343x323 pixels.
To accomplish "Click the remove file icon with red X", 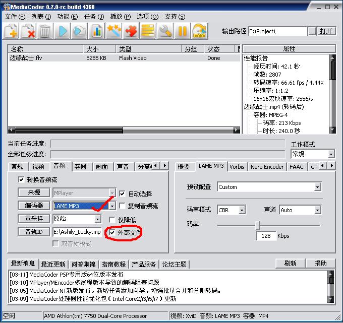I will (x=28, y=31).
